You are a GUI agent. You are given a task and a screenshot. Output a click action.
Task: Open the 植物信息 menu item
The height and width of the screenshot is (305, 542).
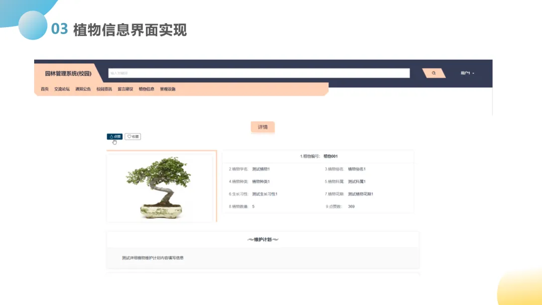click(146, 89)
